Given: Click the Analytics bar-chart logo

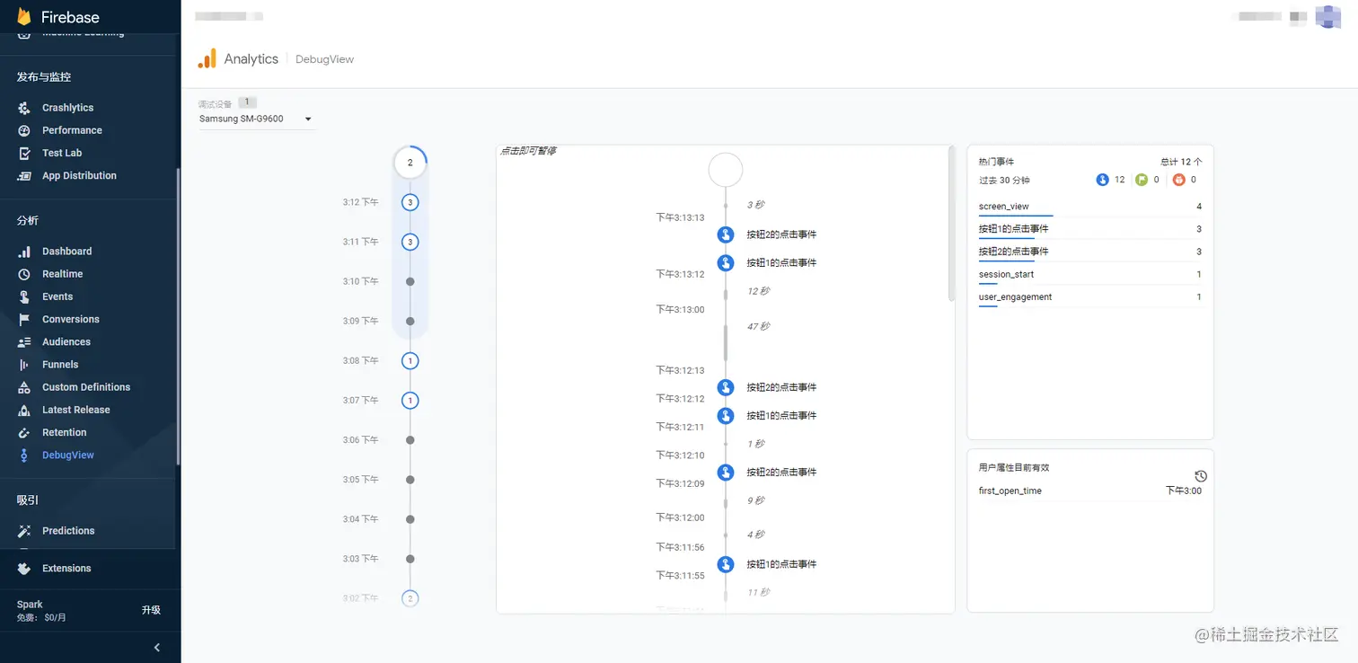Looking at the screenshot, I should click(207, 58).
